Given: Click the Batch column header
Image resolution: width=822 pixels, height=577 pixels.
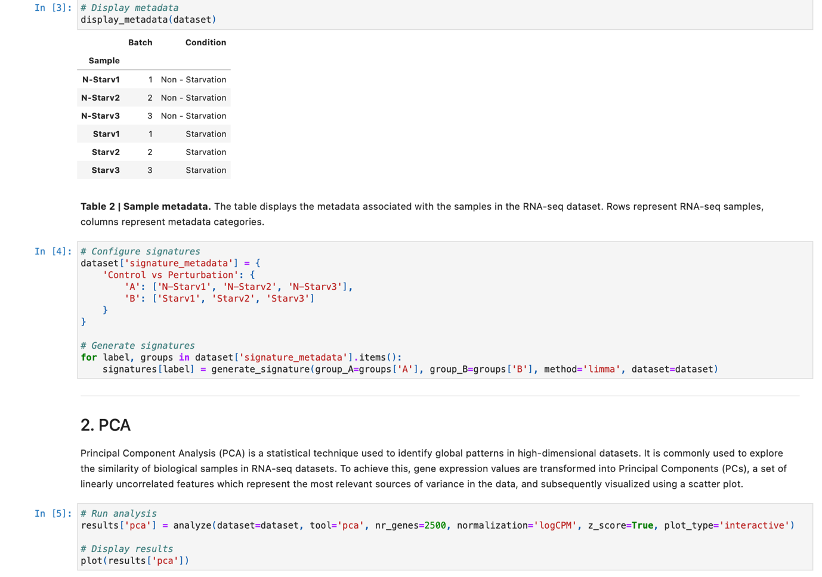Looking at the screenshot, I should point(140,42).
